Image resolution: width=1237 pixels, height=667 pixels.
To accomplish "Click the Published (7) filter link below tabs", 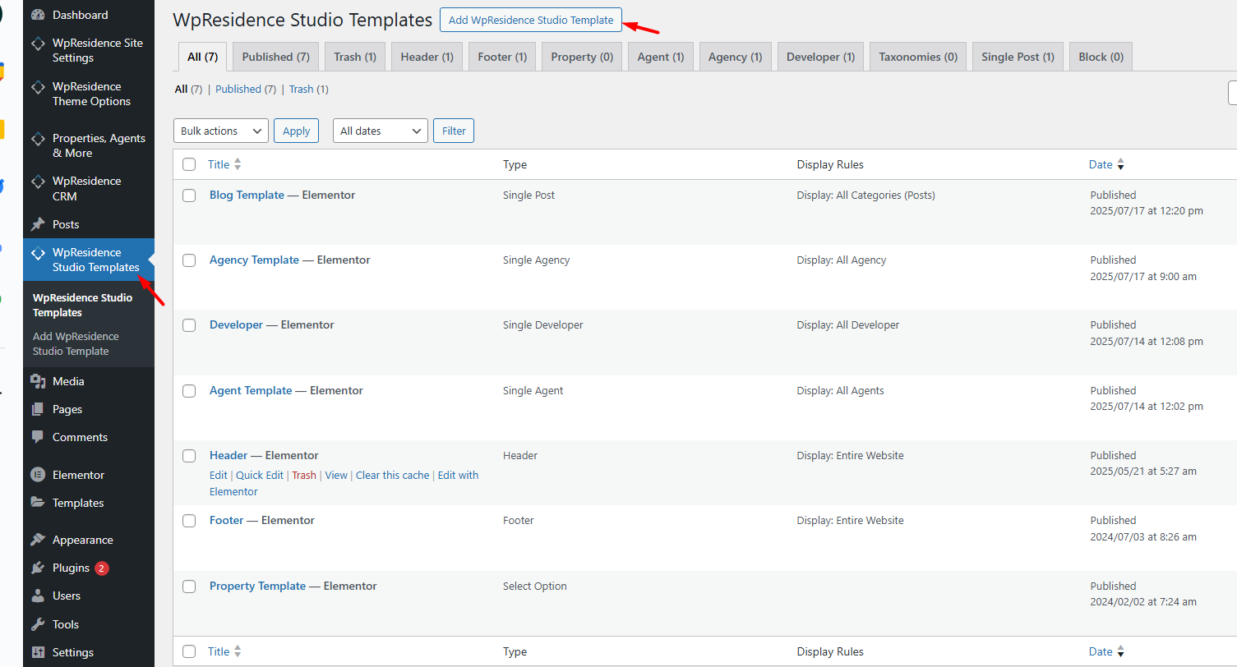I will (246, 90).
